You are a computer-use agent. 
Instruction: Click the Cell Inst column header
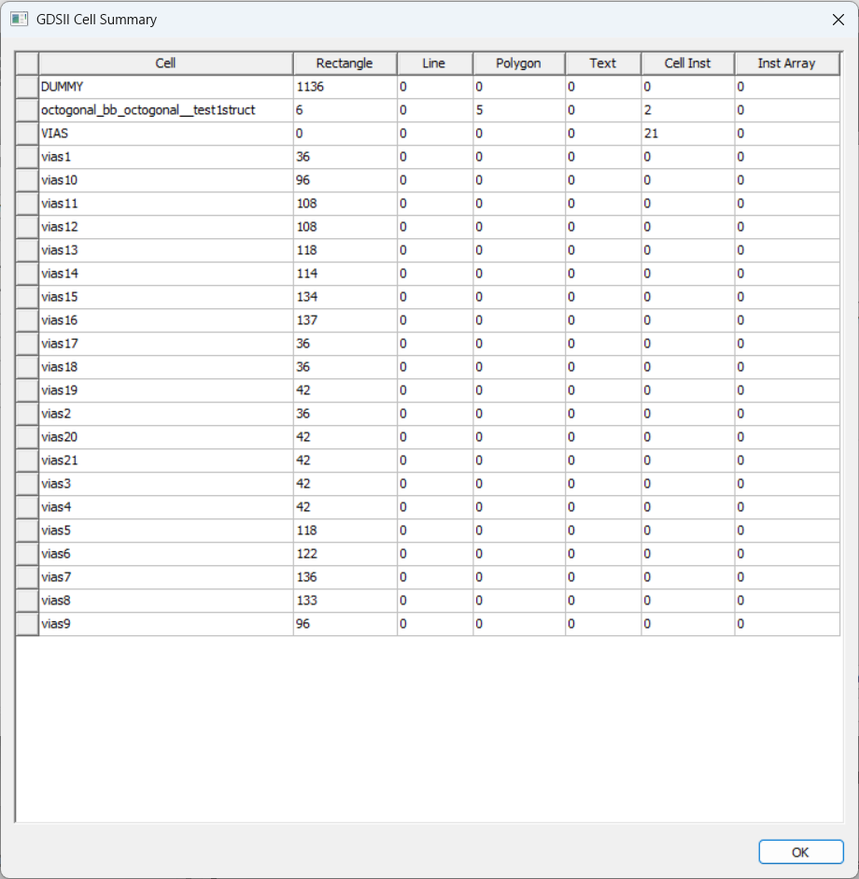click(687, 63)
